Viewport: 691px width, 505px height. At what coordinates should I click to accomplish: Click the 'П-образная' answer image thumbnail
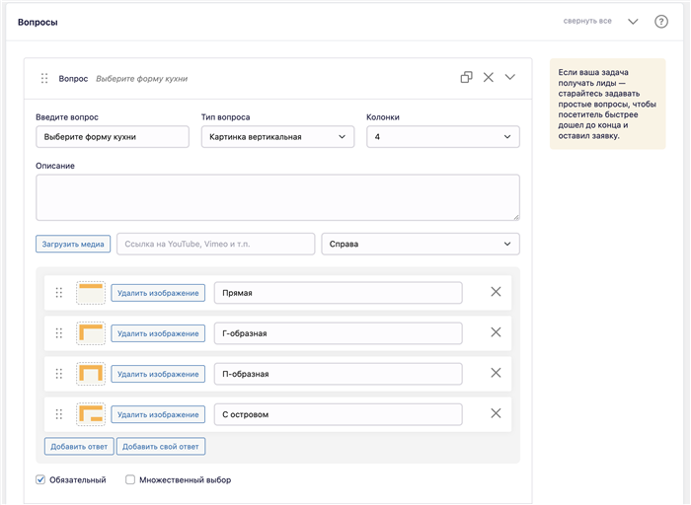(91, 374)
